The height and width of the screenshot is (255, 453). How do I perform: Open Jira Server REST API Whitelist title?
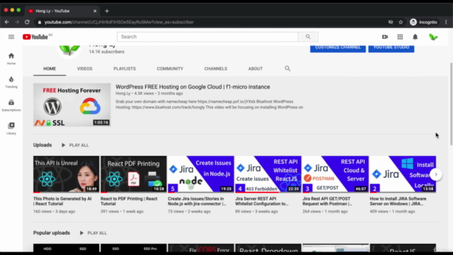262,201
